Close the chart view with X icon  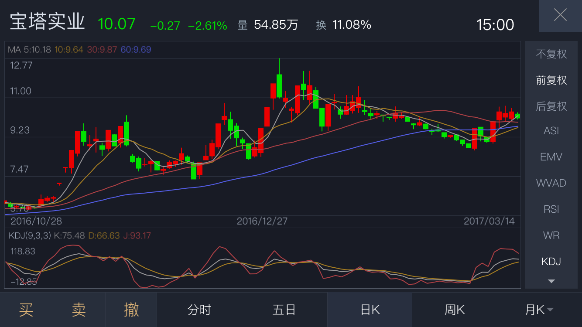coord(560,15)
